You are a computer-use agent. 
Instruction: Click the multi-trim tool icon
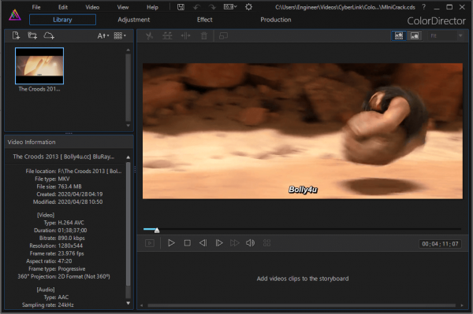tap(167, 36)
